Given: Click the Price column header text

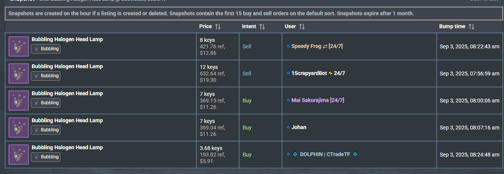Looking at the screenshot, I should pyautogui.click(x=205, y=27).
